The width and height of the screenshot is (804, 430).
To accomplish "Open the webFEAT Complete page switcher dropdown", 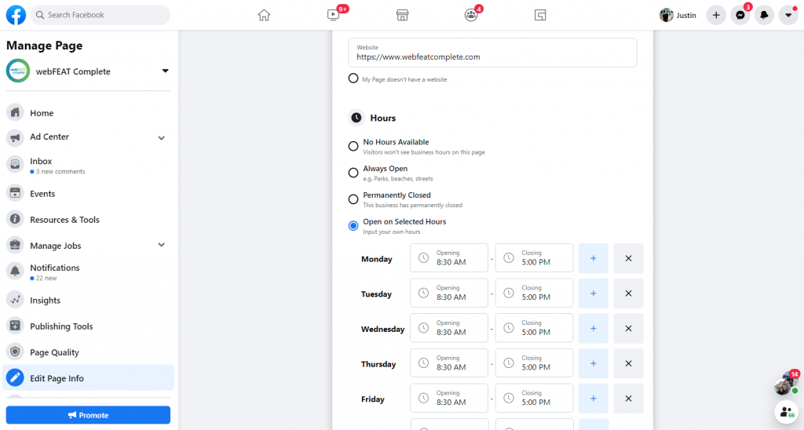I will (x=165, y=71).
